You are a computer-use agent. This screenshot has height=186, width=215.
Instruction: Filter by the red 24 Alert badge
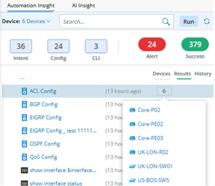[x=152, y=44]
